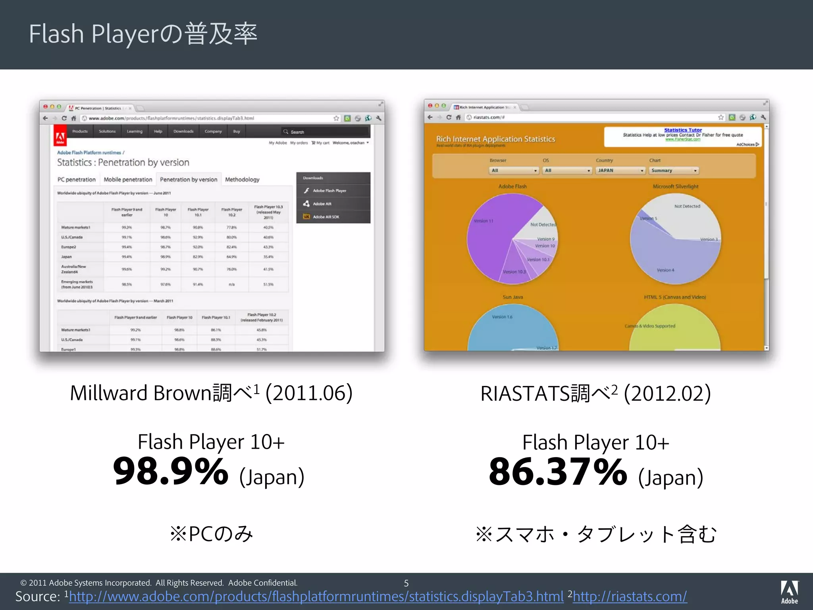Click the My cart shopping cart icon

click(x=314, y=143)
